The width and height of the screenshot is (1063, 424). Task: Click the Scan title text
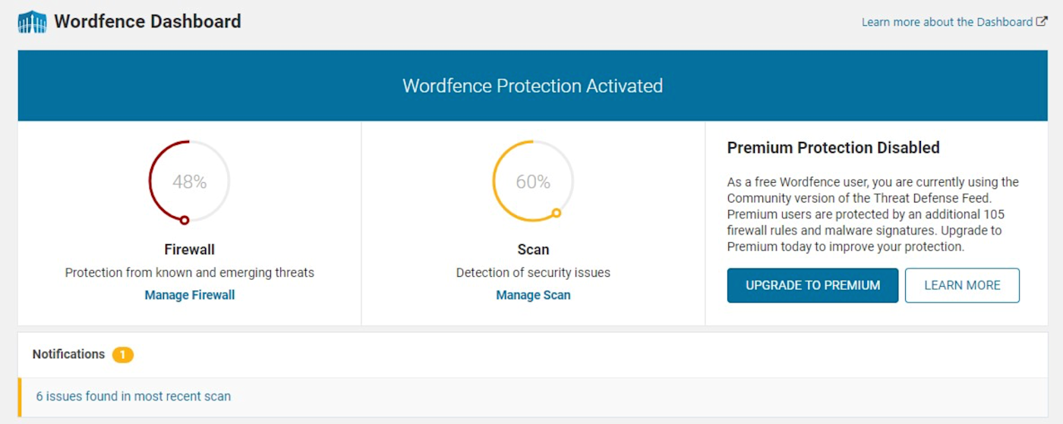(x=533, y=250)
